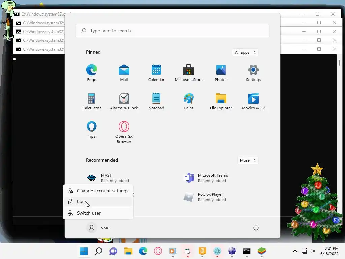Click the orange hexagon taskbar app icon
This screenshot has width=345, height=259.
coord(202,251)
